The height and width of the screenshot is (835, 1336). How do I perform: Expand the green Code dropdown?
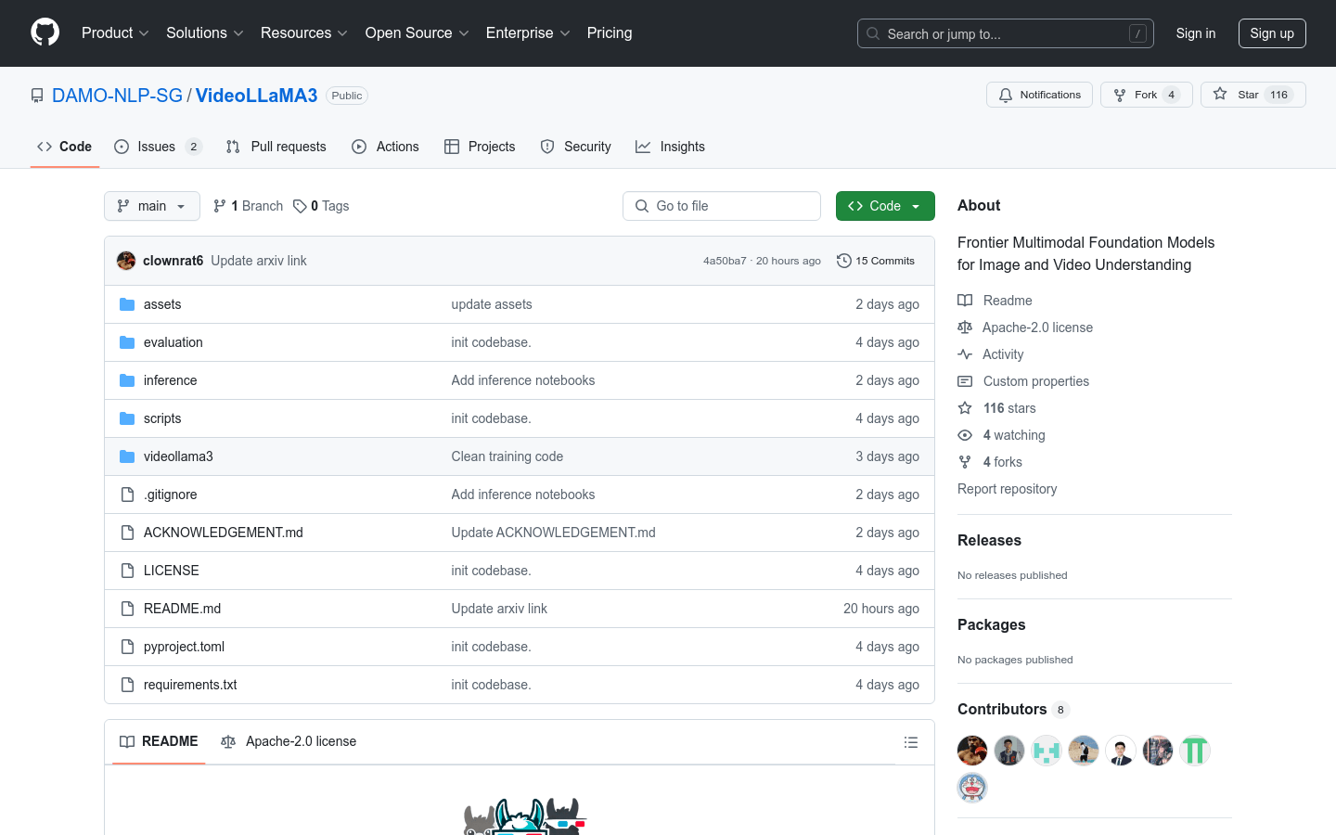[884, 206]
